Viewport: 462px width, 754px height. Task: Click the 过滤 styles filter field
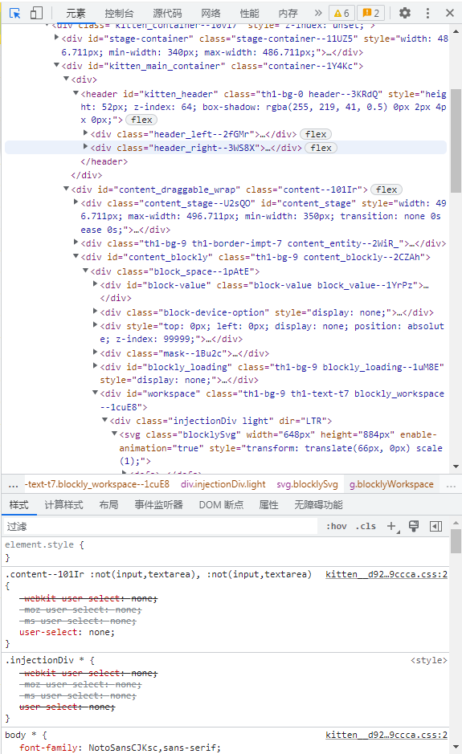[161, 527]
